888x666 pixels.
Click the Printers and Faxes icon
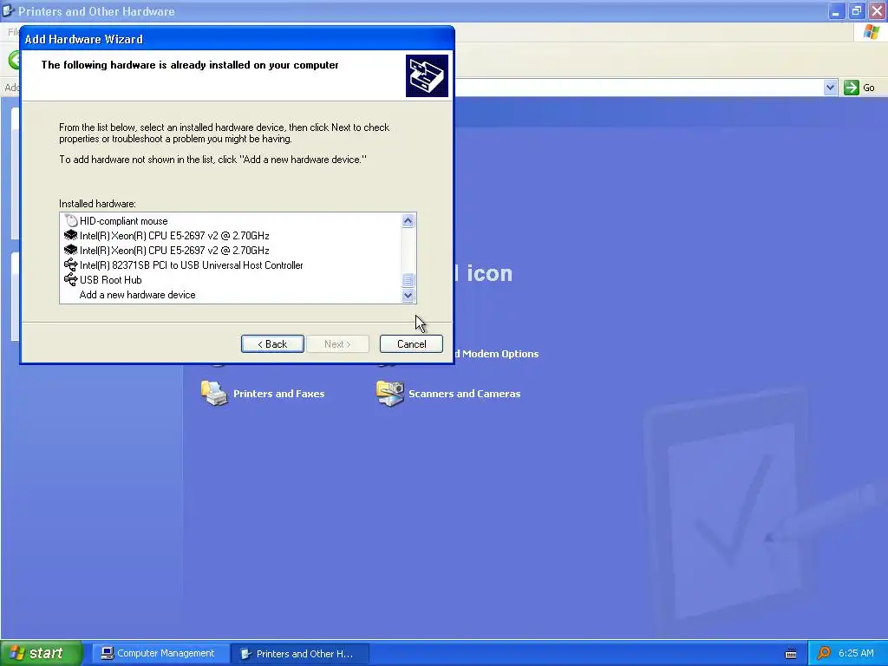point(214,394)
